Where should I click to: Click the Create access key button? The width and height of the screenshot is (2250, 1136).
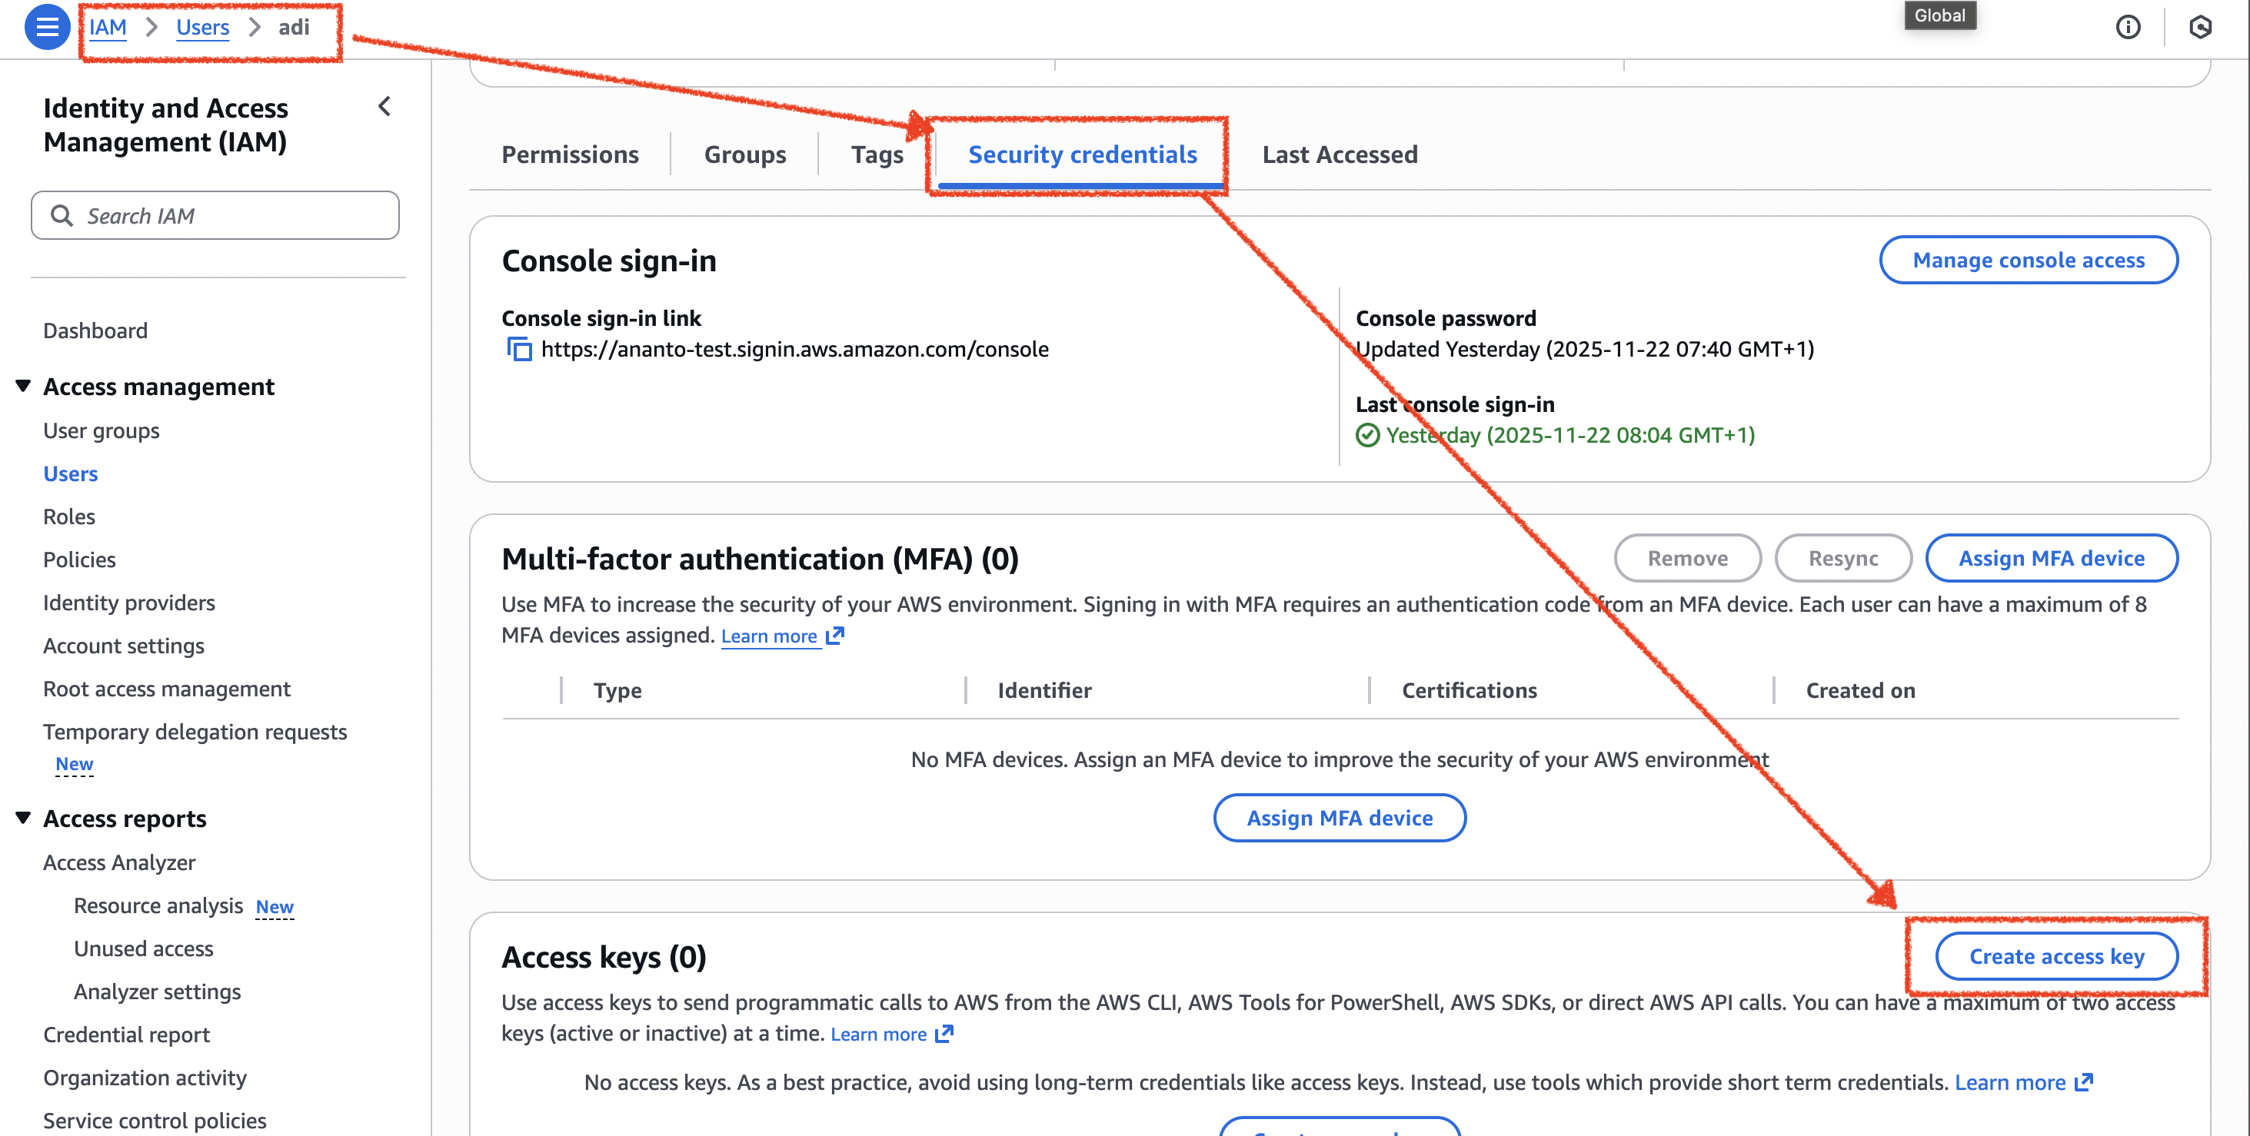pos(2056,956)
